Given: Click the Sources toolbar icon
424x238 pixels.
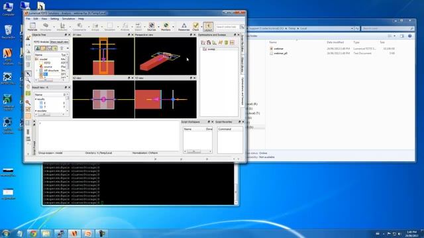Looking at the screenshot, I should pos(152,26).
